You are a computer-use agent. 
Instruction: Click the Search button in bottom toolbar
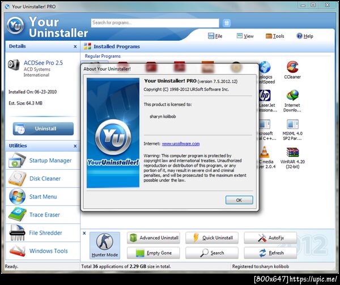pyautogui.click(x=212, y=253)
